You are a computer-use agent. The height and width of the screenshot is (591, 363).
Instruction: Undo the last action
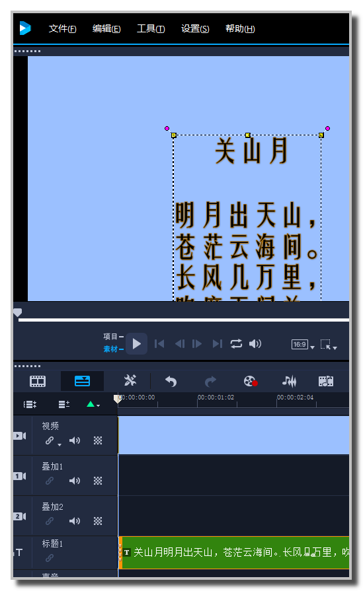coord(171,382)
